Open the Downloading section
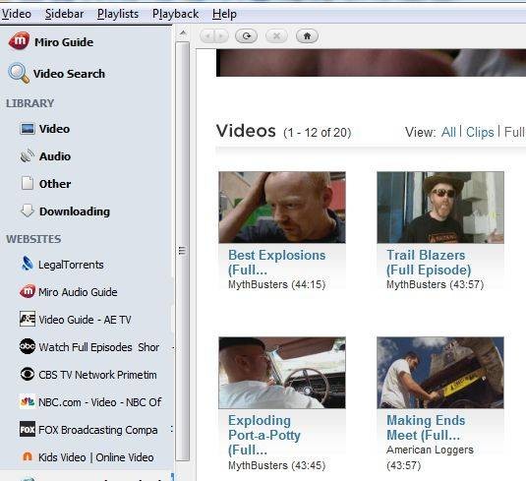The height and width of the screenshot is (481, 526). point(75,211)
